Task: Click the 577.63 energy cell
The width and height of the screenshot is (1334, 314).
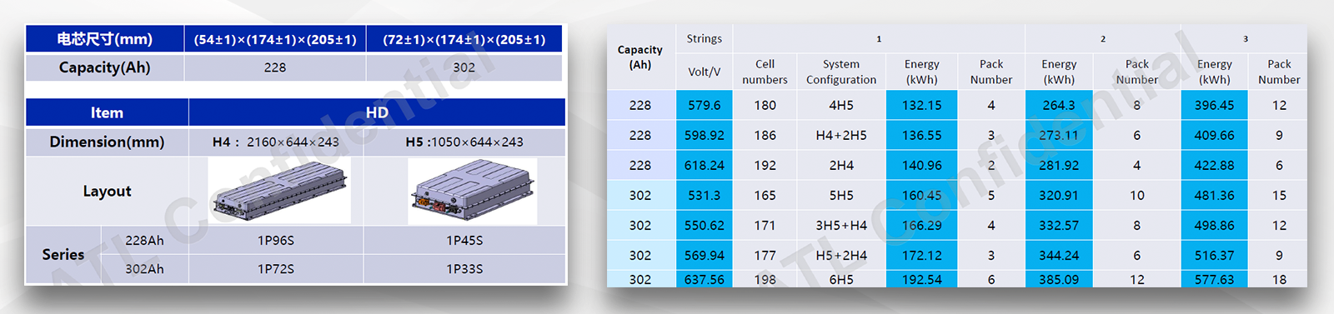Action: 1214,279
